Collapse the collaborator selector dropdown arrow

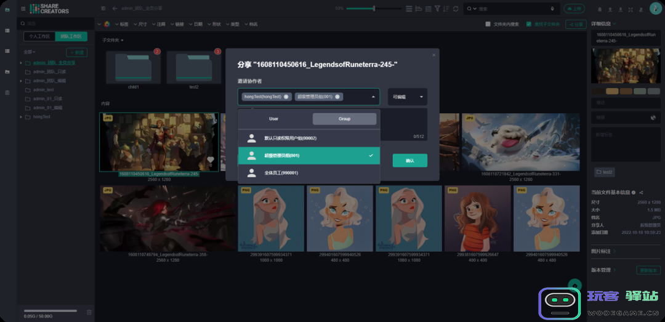point(373,97)
